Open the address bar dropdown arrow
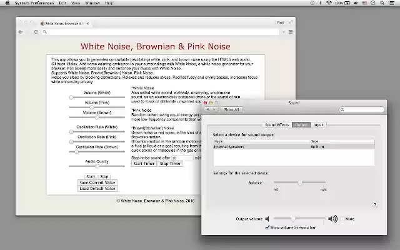 [283, 32]
